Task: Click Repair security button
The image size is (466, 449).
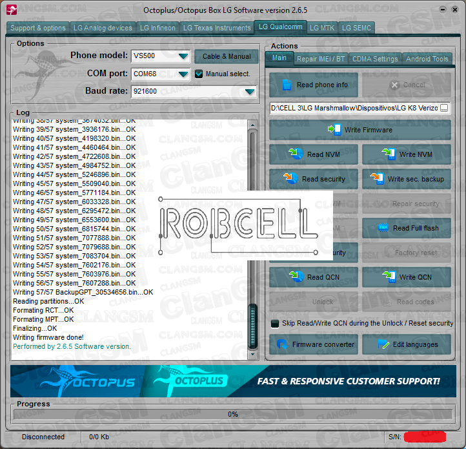Action: 407,204
